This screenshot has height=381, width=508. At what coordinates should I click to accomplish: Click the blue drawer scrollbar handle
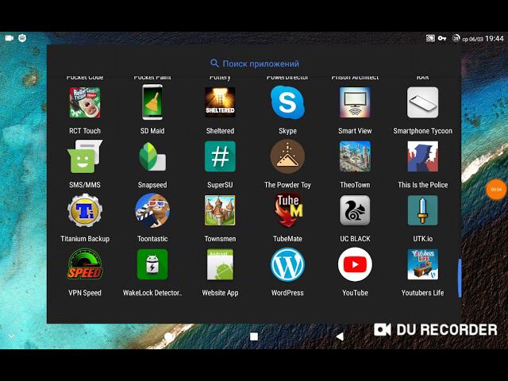[x=460, y=278]
